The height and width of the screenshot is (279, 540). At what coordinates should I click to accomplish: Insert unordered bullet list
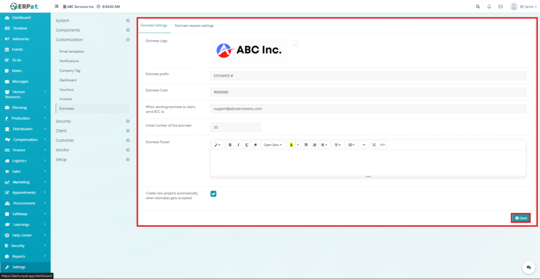point(306,145)
